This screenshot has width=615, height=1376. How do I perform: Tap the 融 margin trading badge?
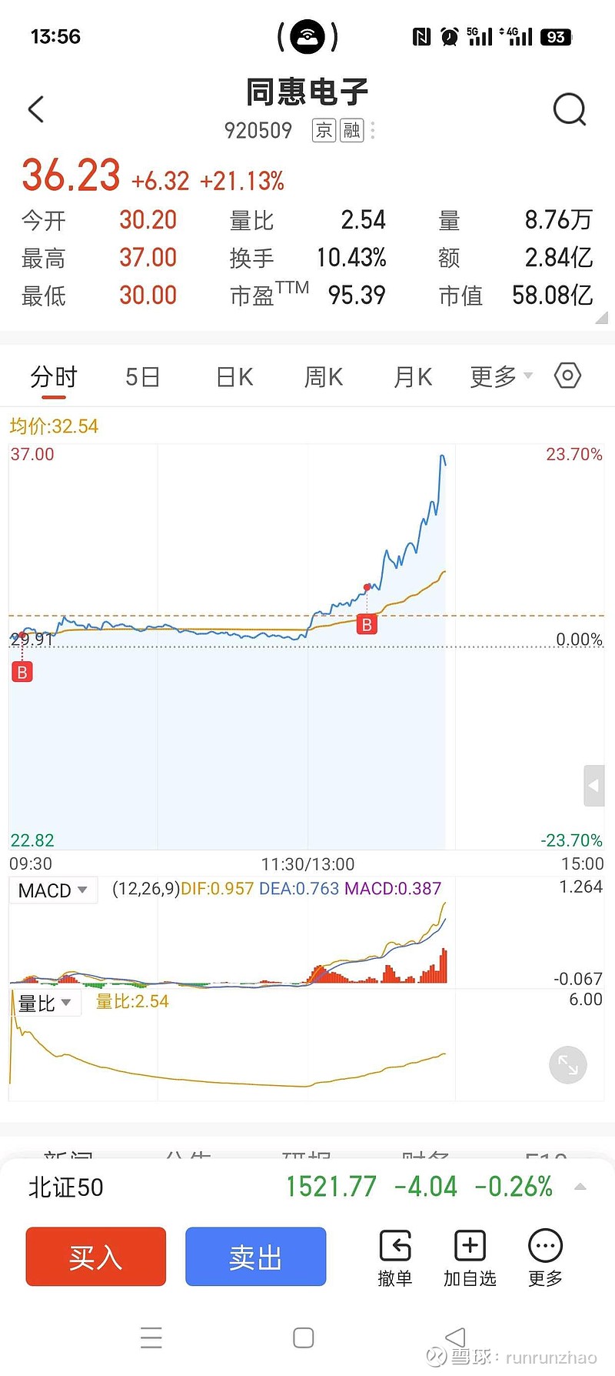point(351,131)
